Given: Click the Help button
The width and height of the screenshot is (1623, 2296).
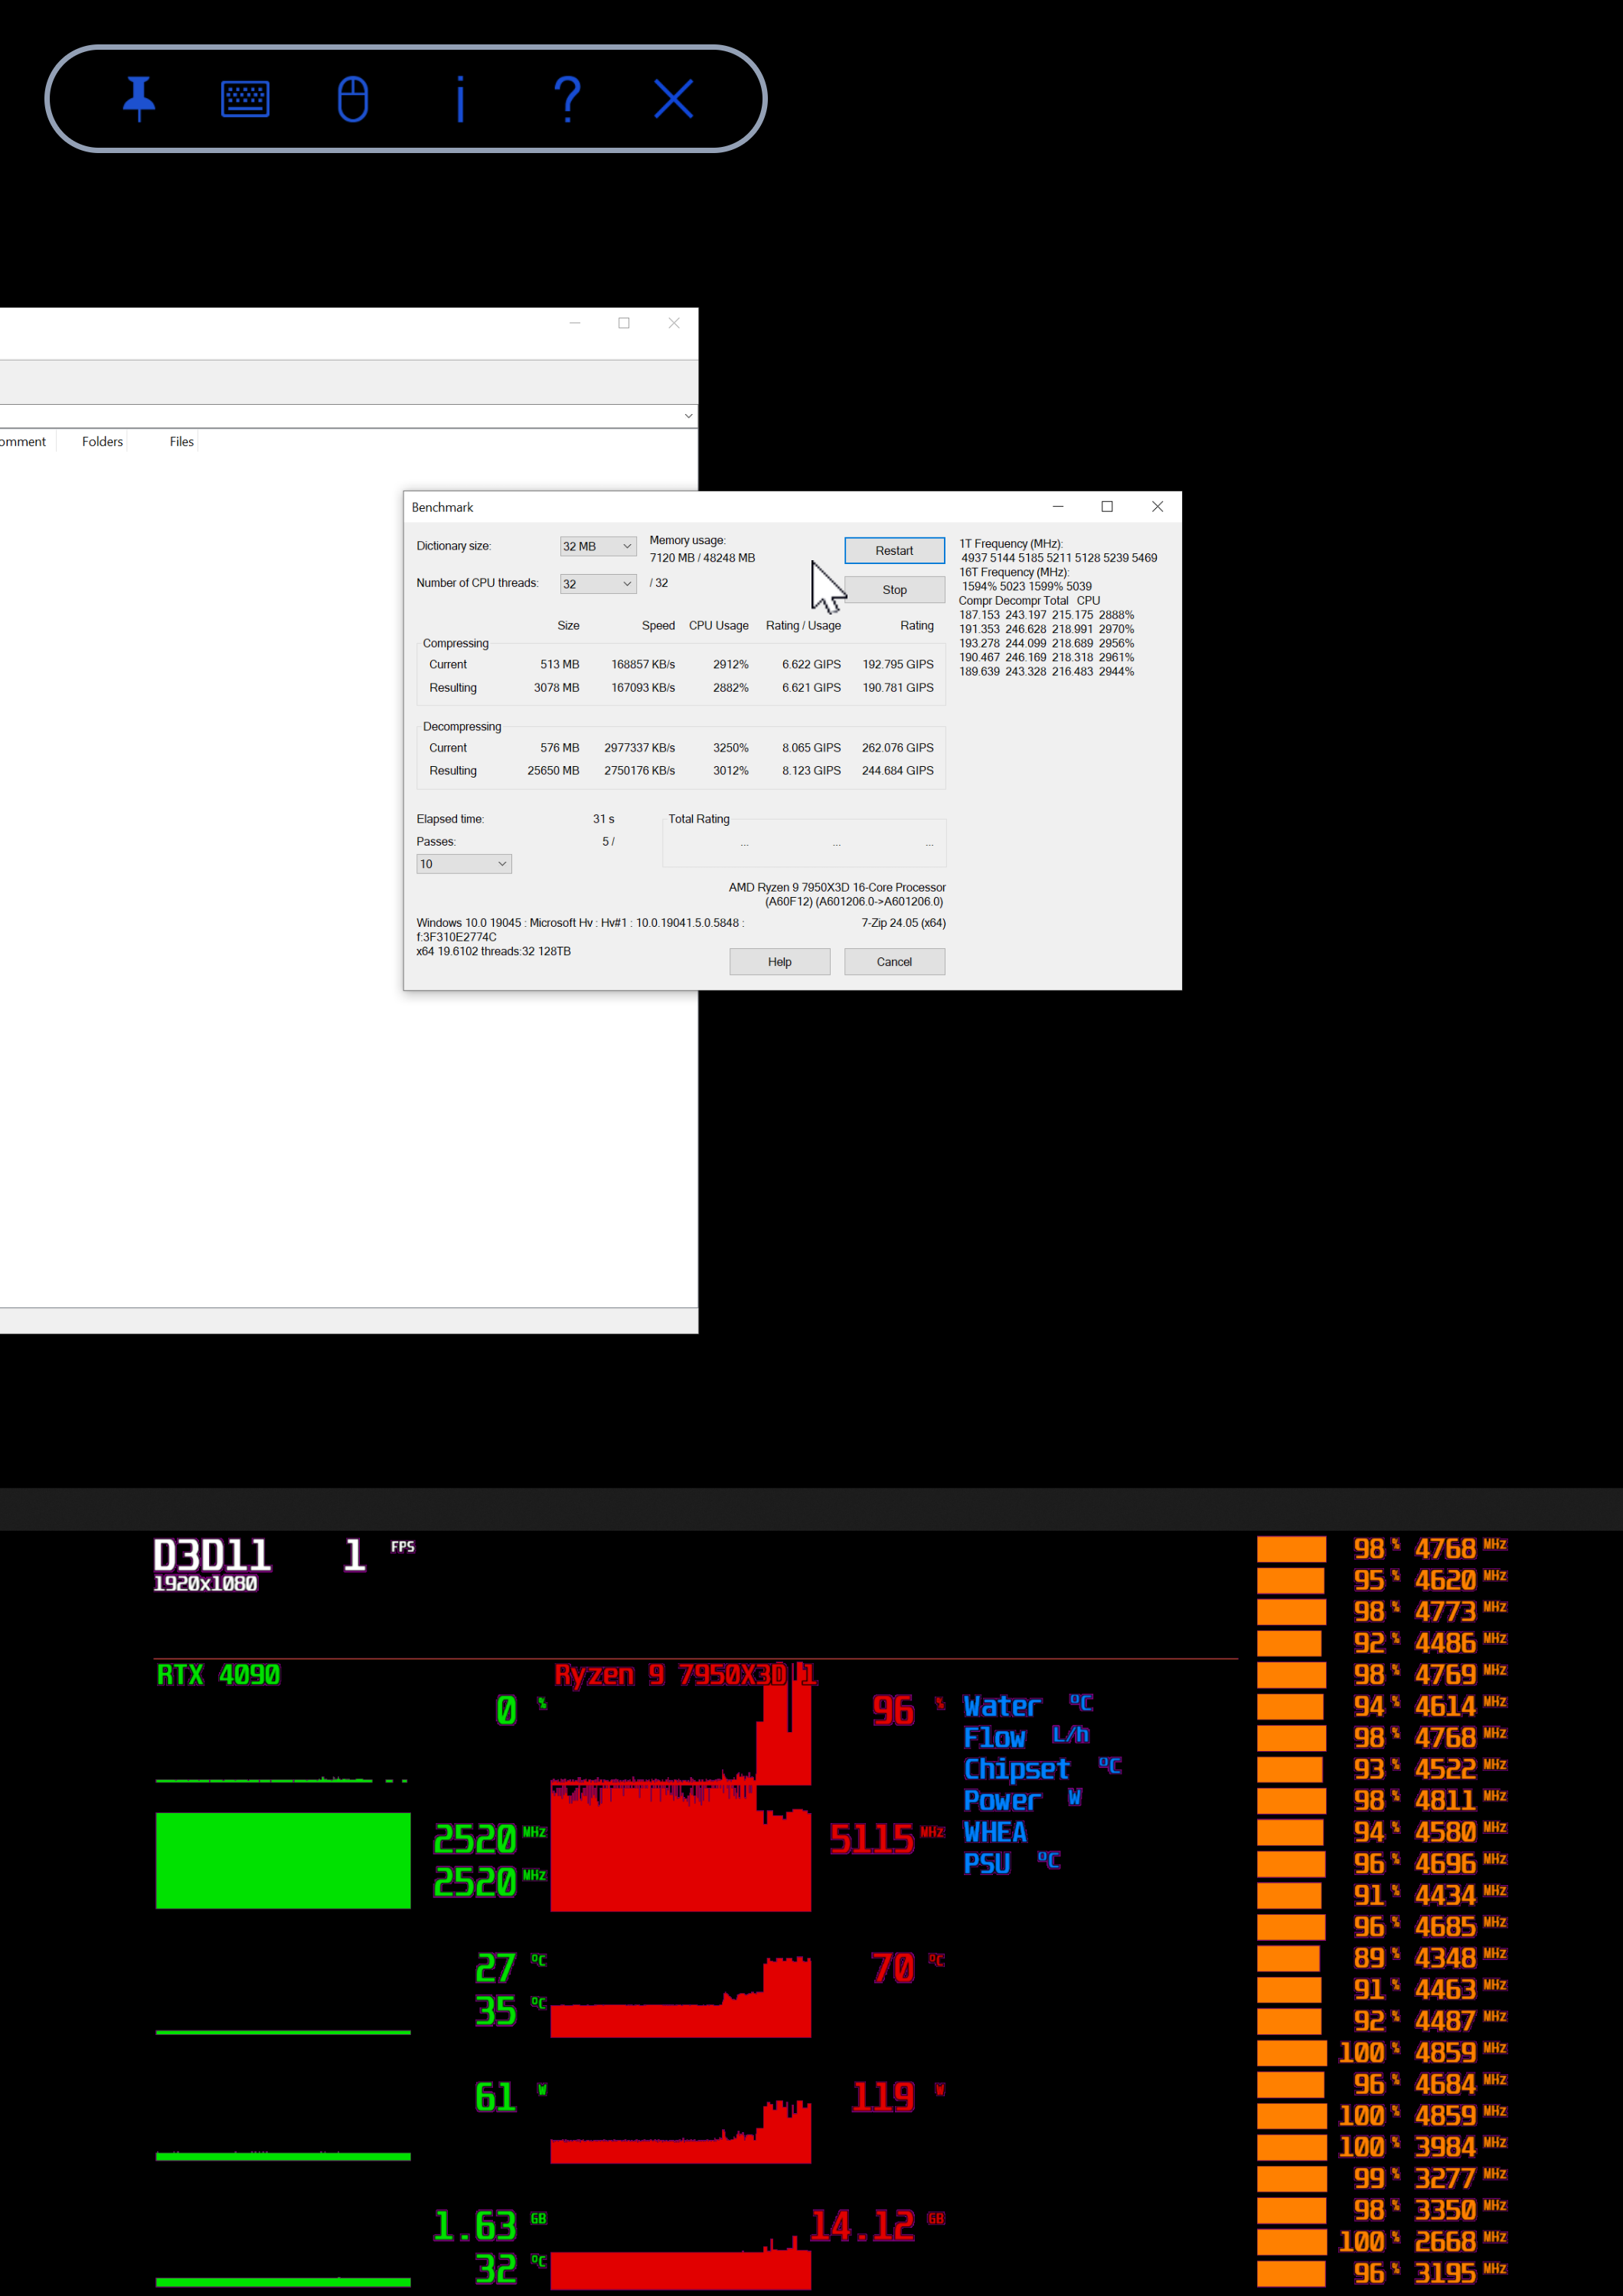Looking at the screenshot, I should pos(779,962).
